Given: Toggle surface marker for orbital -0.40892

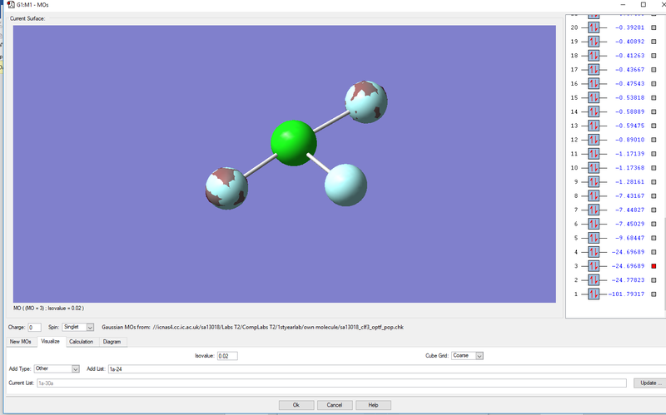Looking at the screenshot, I should pos(654,42).
